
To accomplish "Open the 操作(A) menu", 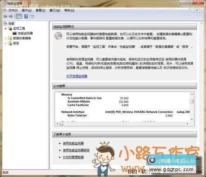I will click(x=27, y=10).
